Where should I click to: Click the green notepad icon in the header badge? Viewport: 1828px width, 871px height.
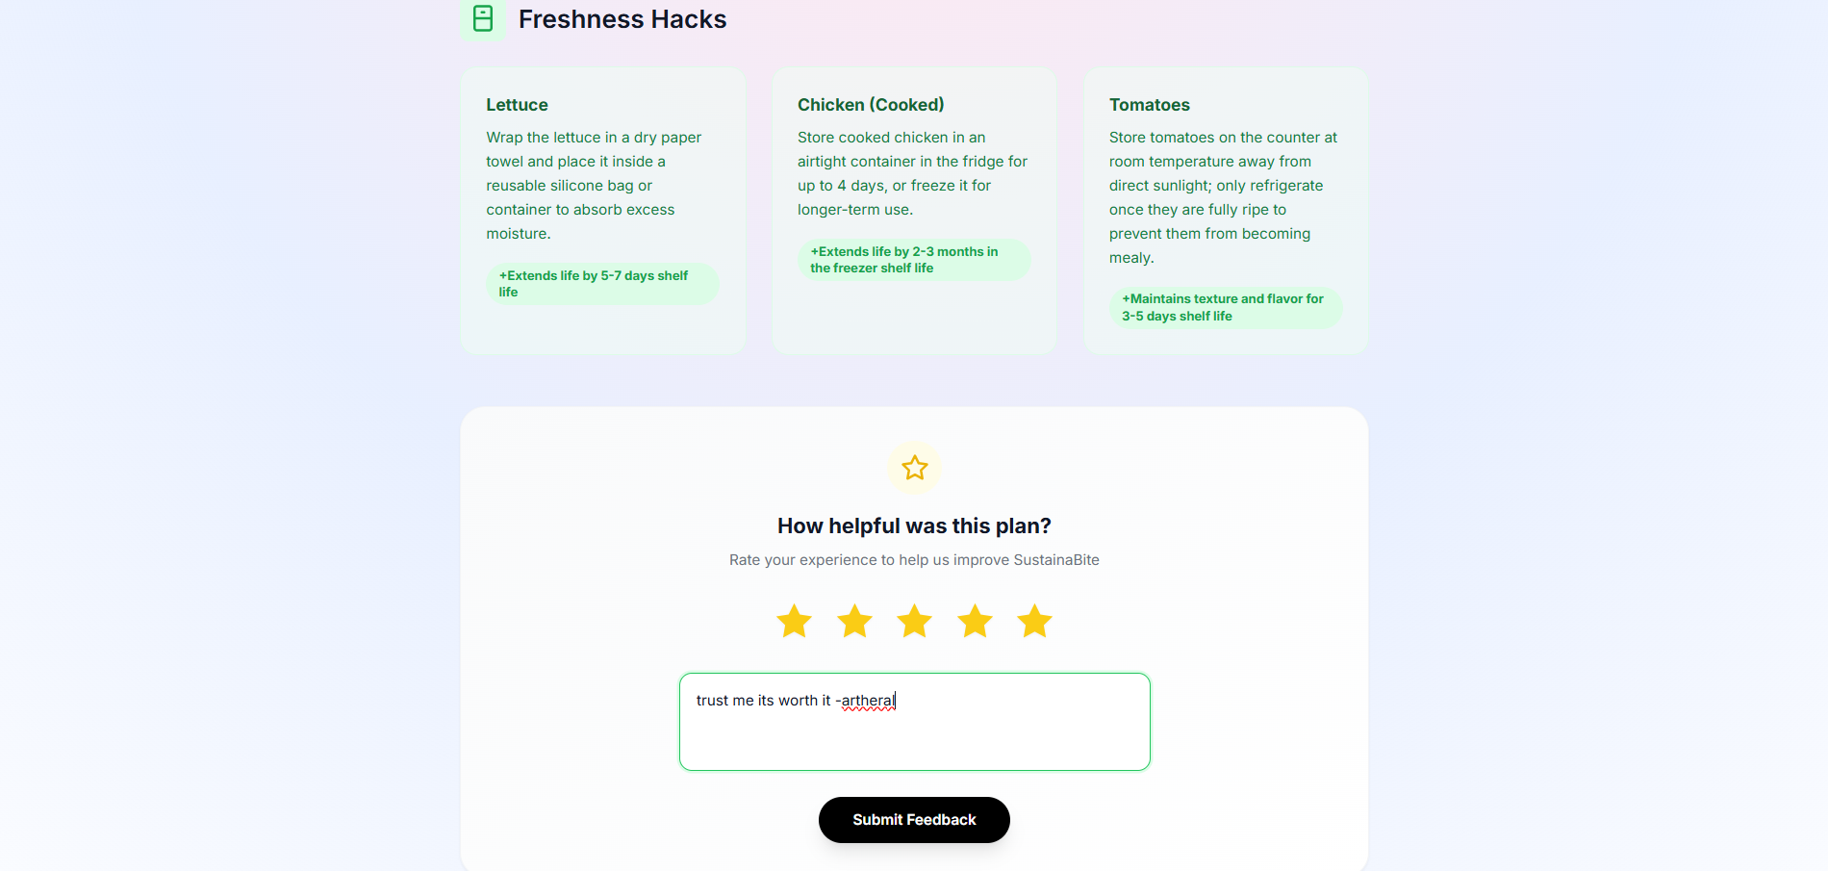483,18
